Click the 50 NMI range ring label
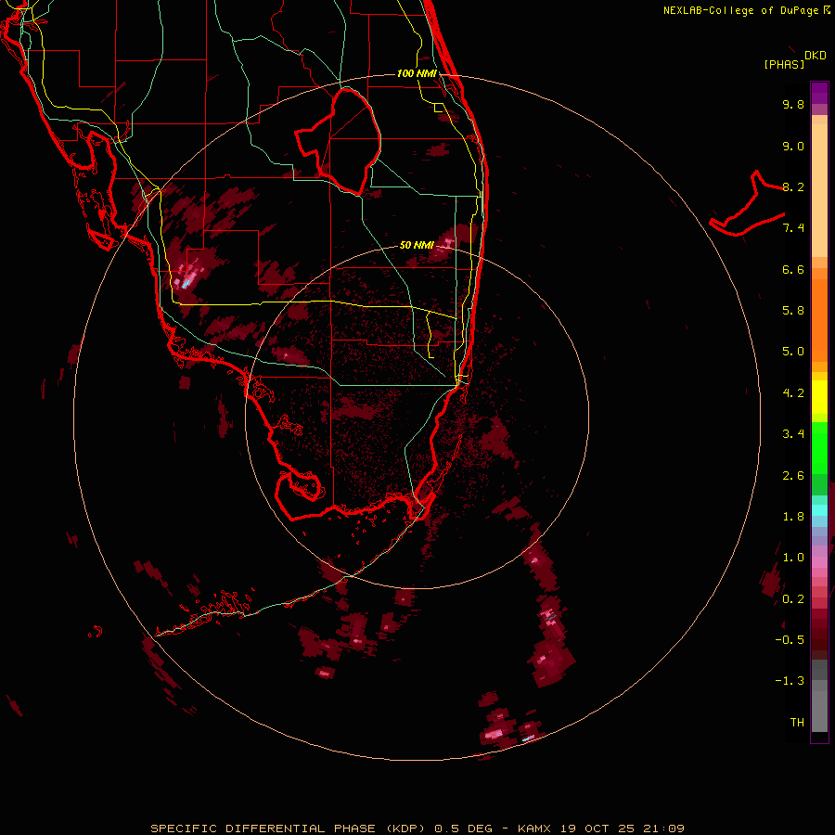Screen dimensions: 835x835 (417, 245)
